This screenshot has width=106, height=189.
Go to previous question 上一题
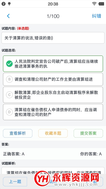coord(15,182)
